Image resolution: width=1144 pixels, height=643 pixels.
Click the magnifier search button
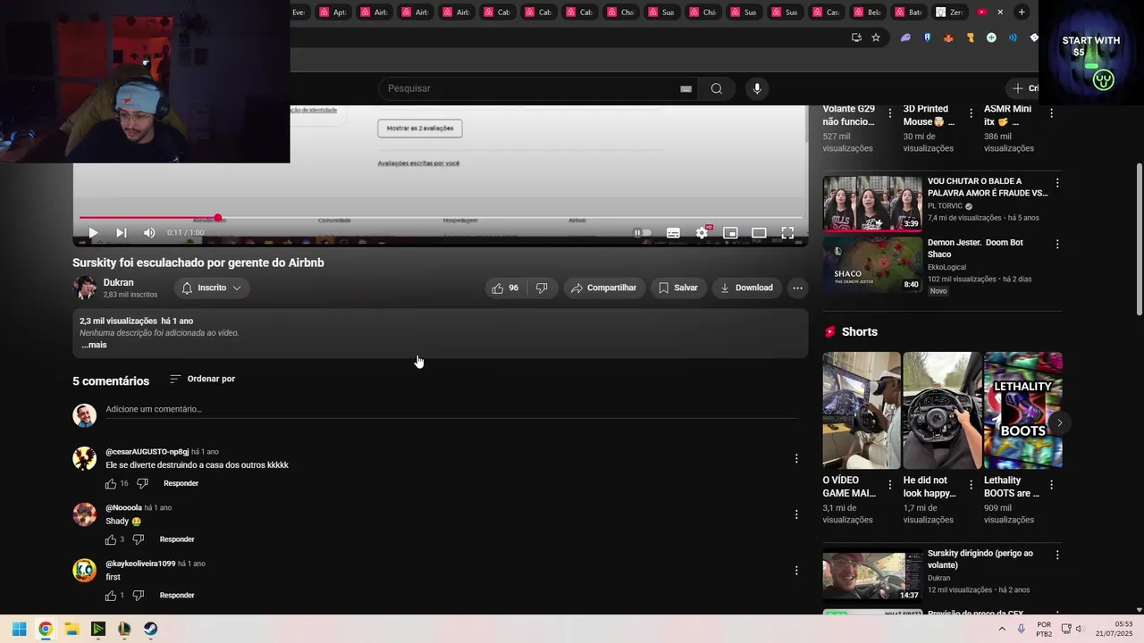tap(717, 88)
